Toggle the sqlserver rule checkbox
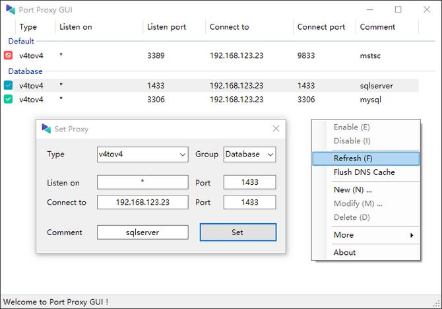Viewport: 442px width, 309px height. (x=8, y=85)
